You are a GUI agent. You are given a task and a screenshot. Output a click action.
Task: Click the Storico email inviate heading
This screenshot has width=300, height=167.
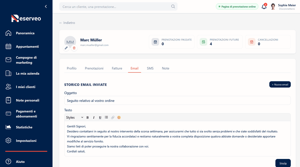[x=85, y=85]
